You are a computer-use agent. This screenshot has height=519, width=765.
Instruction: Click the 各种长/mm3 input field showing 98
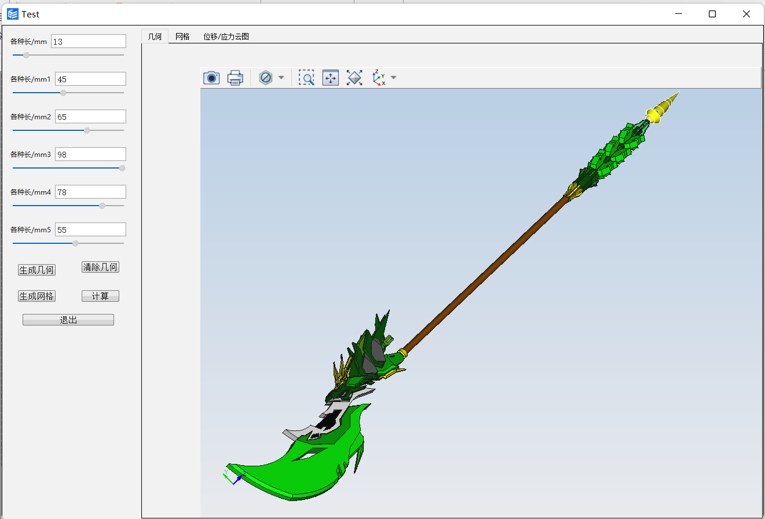(x=90, y=154)
